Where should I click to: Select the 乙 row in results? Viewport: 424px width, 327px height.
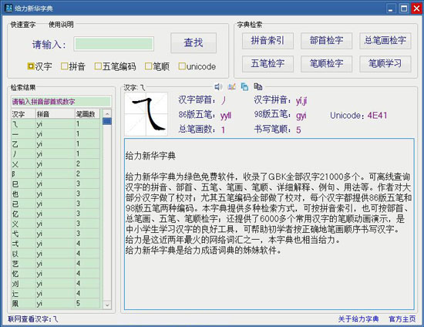click(56, 144)
